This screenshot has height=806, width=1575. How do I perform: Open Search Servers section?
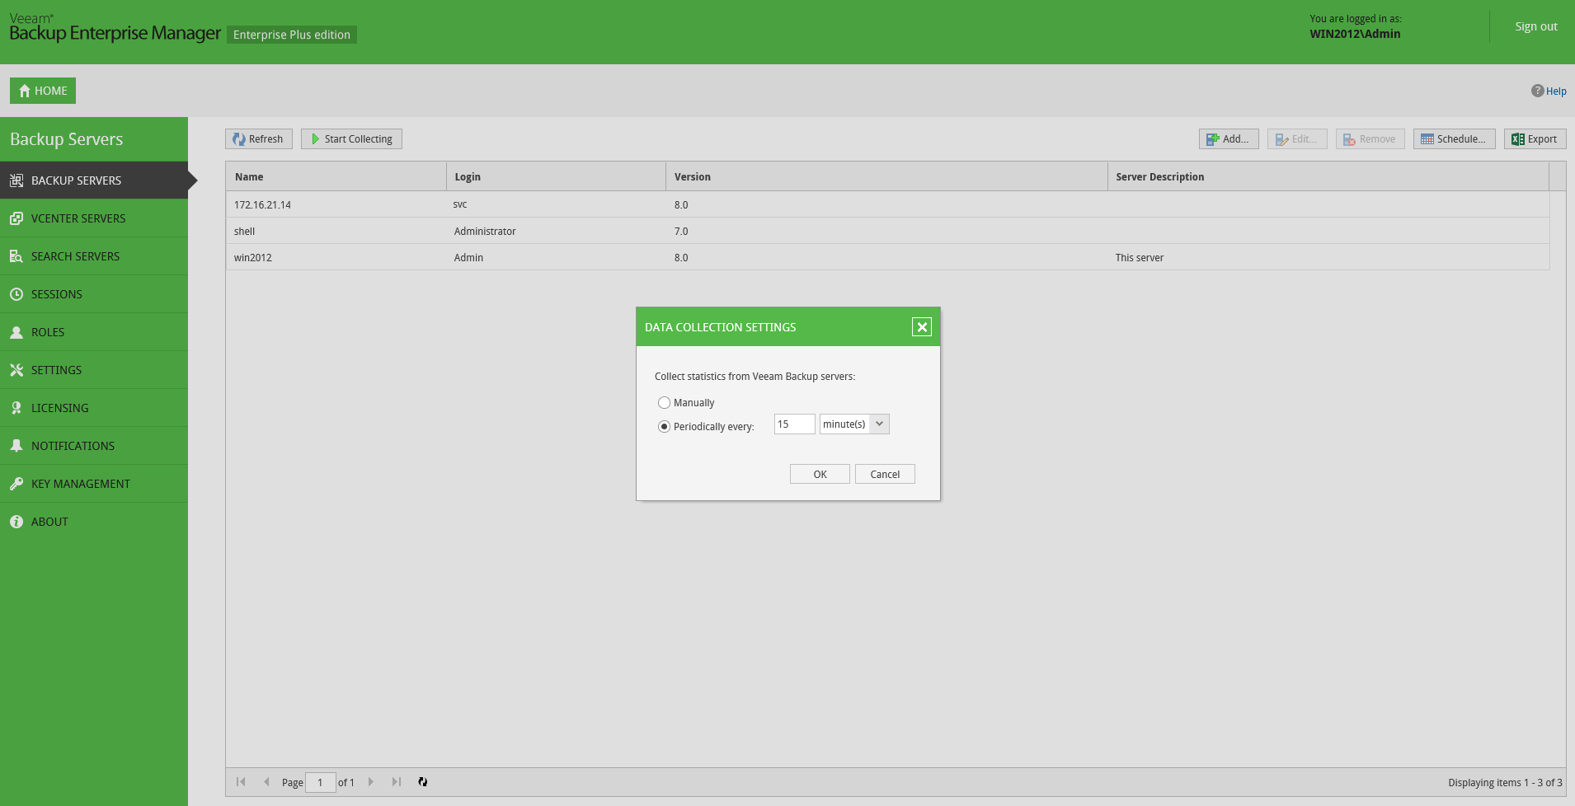(94, 256)
